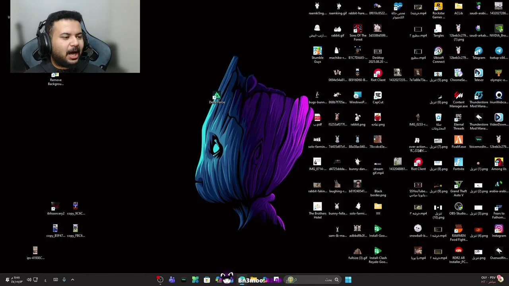
Task: Select the RAWMEN Food Fight shortcut
Action: pos(458,233)
